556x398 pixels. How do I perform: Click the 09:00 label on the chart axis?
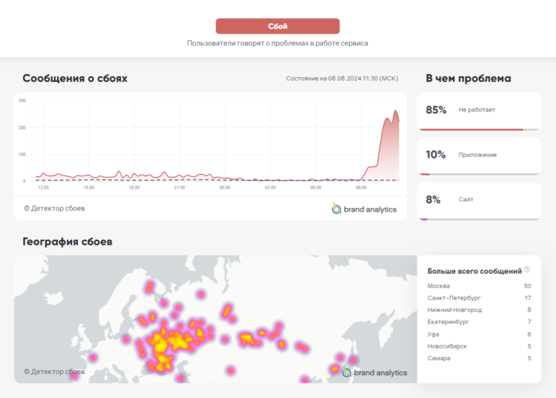click(361, 188)
